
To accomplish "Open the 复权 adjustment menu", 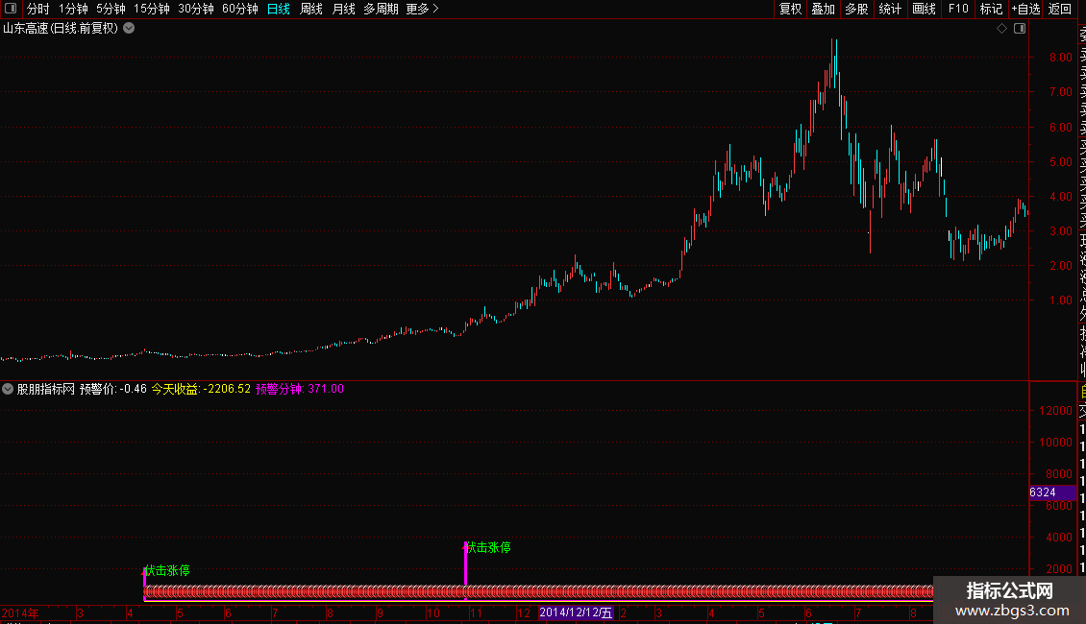I will [x=790, y=9].
